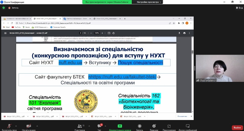Open Доски сообщений whiteboards

[188, 127]
